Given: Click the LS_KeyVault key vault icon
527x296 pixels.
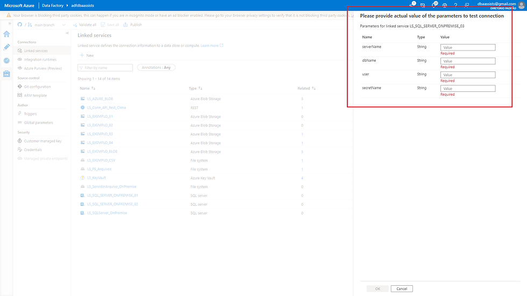Looking at the screenshot, I should pyautogui.click(x=82, y=177).
